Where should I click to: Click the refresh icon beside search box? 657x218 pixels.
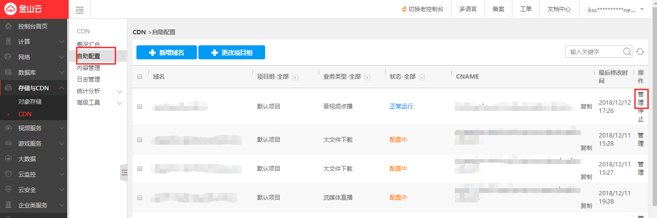(640, 52)
